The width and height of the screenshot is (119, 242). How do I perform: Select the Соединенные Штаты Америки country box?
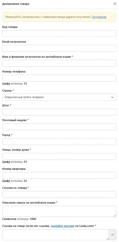click(x=59, y=97)
